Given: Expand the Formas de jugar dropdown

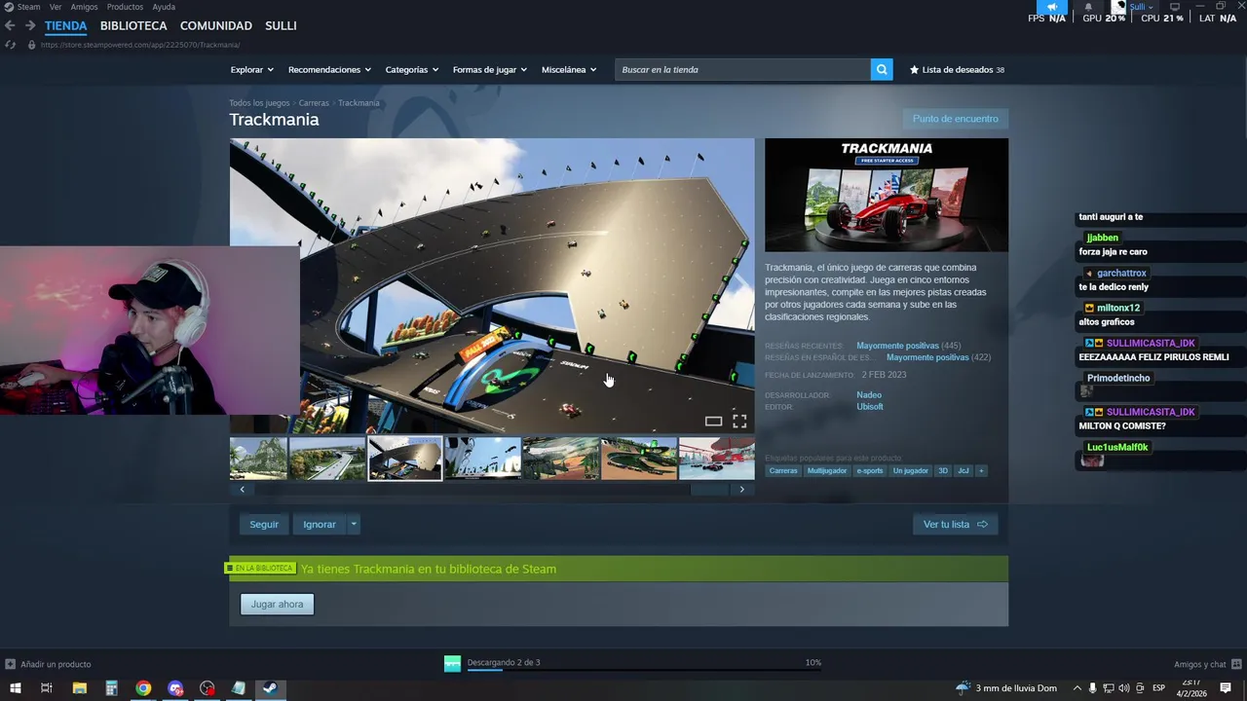Looking at the screenshot, I should click(x=489, y=69).
